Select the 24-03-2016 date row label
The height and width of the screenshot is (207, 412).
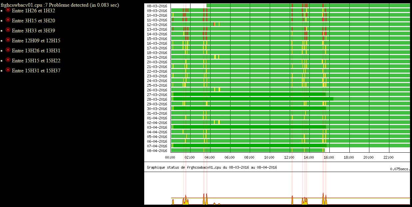[157, 81]
